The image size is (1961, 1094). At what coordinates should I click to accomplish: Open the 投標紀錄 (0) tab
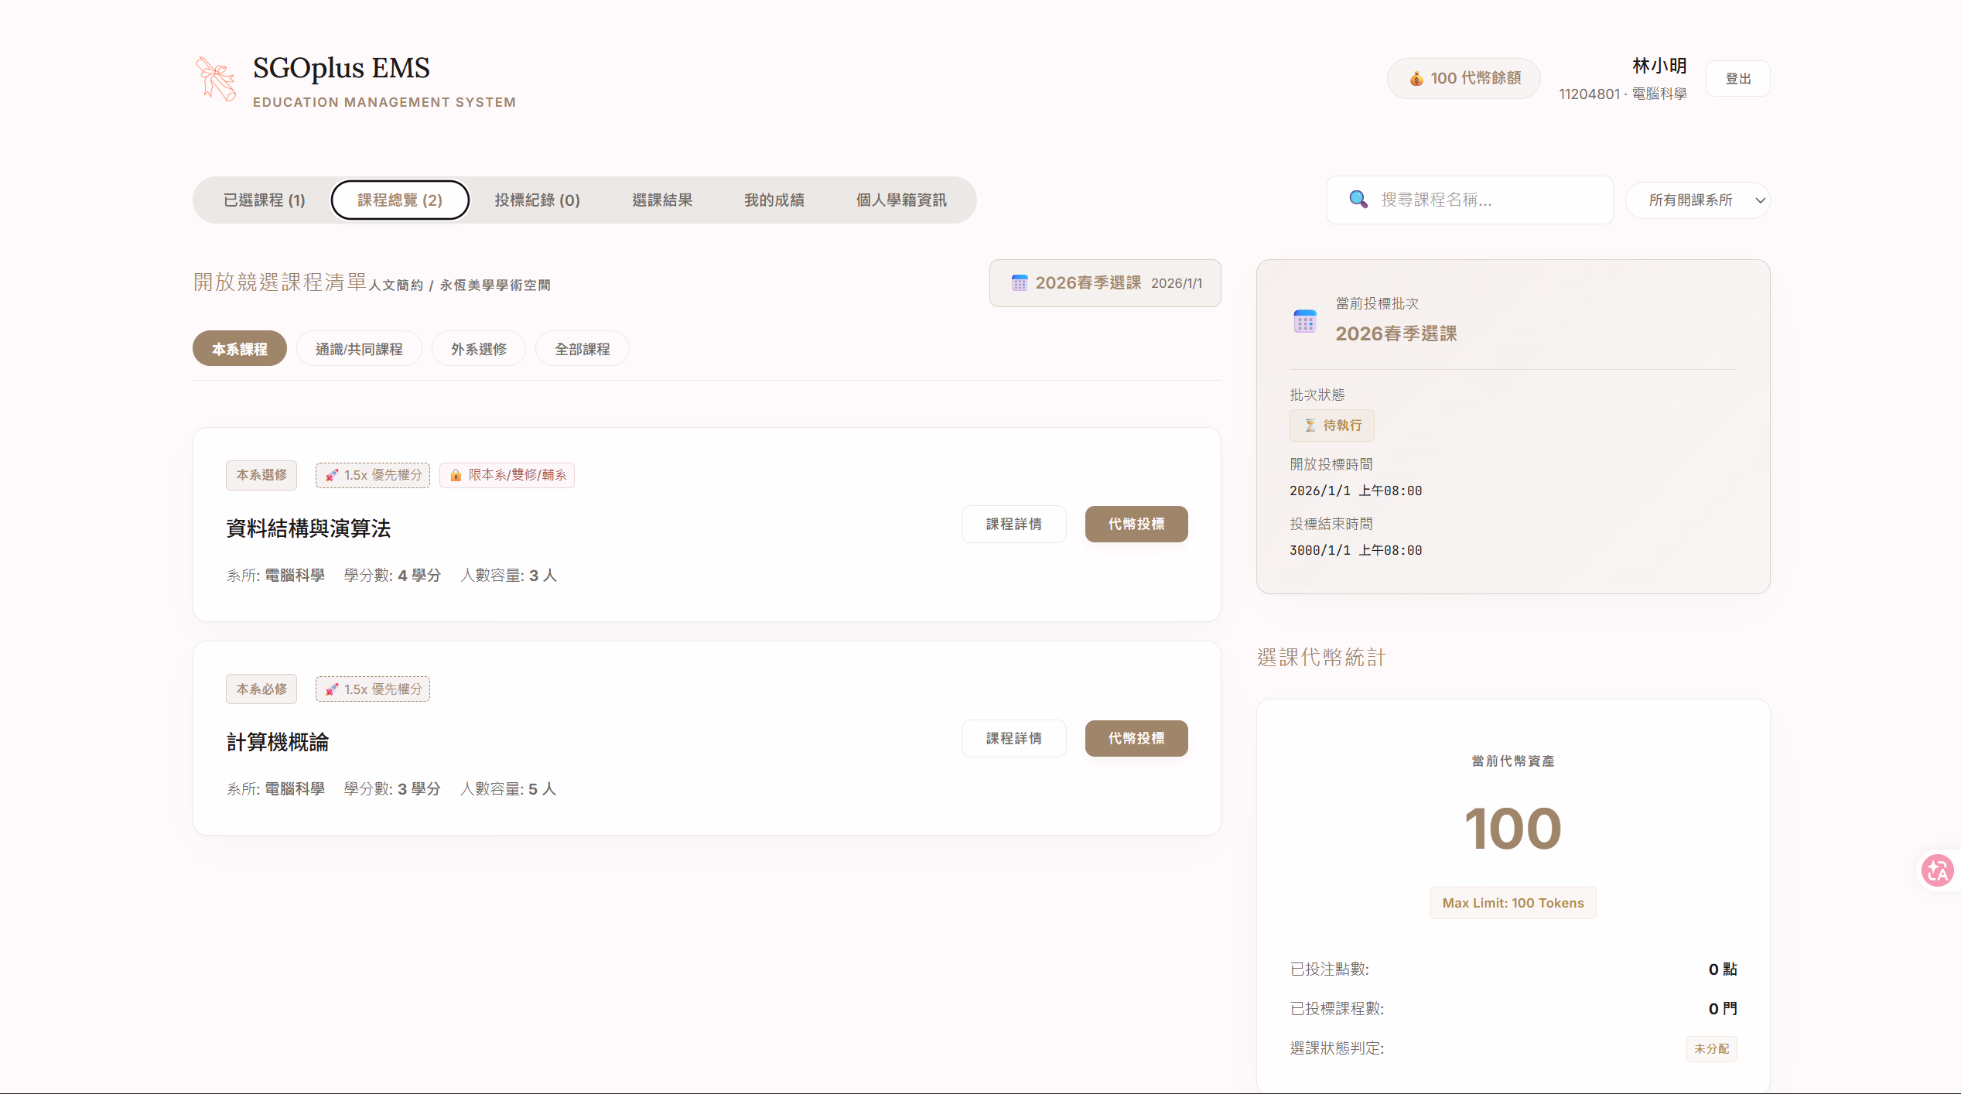pos(538,200)
